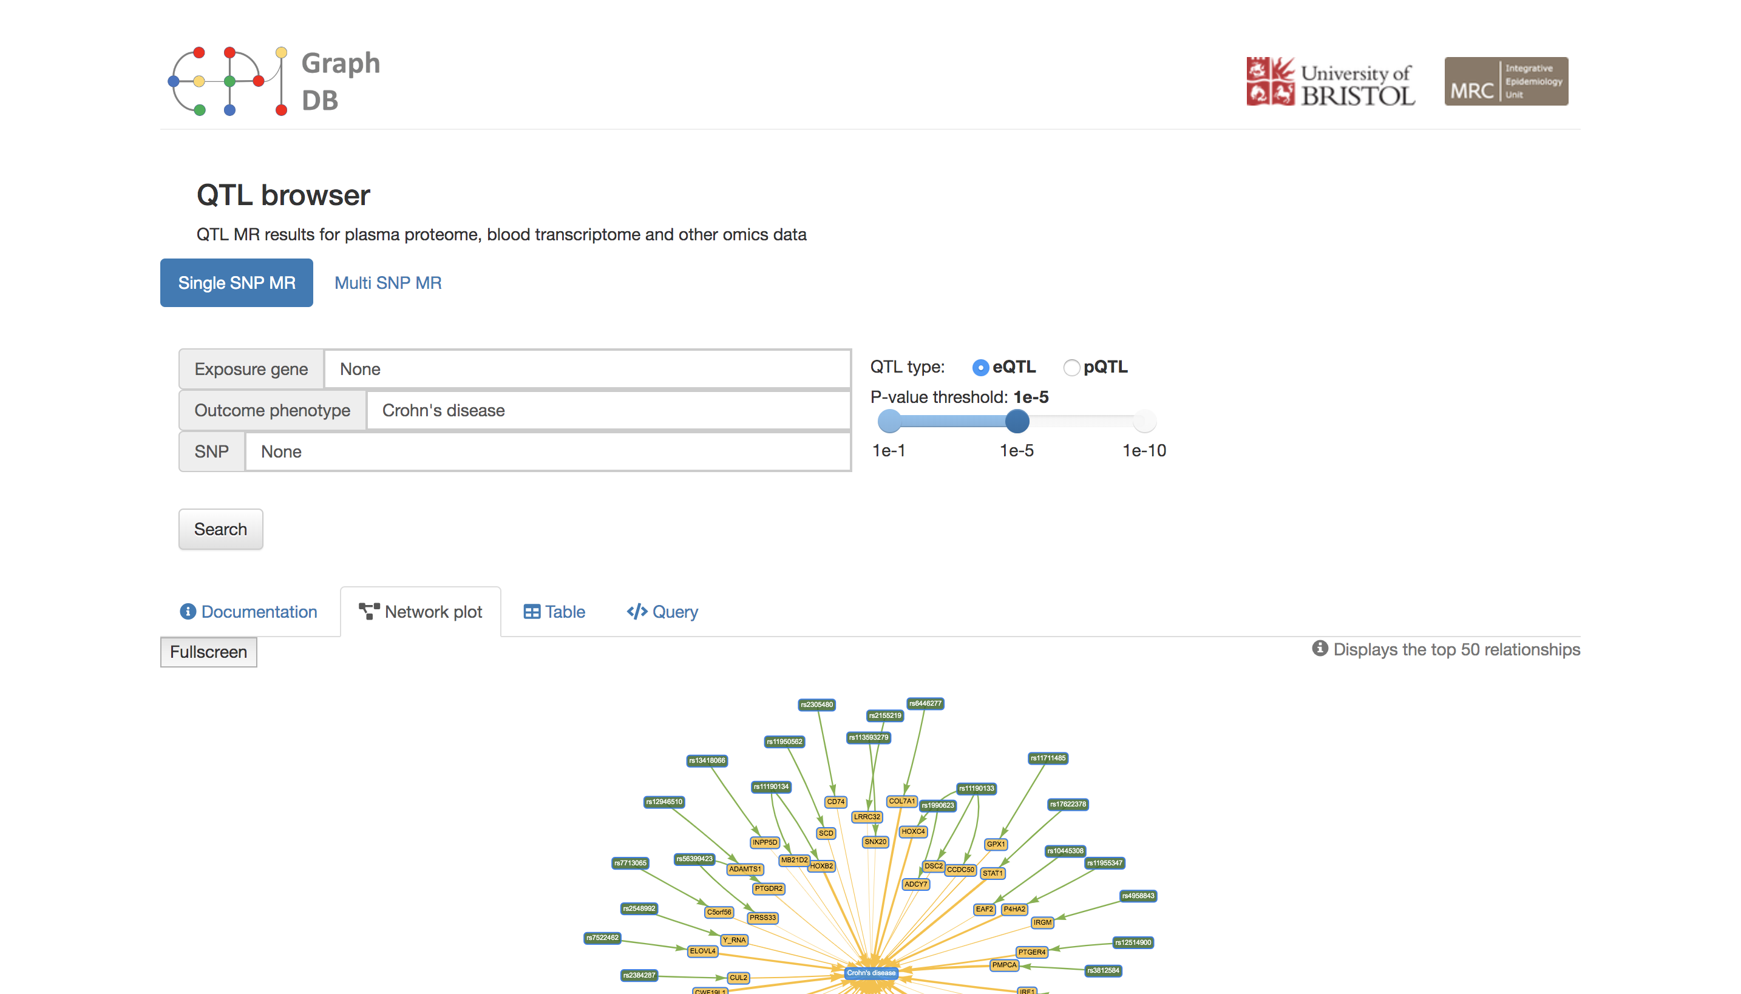Click the top 50 relationships info icon
Image resolution: width=1741 pixels, height=994 pixels.
point(1317,650)
